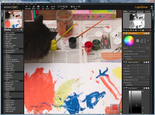Click the Hue value input field
Image resolution: width=155 pixels, height=115 pixels.
point(148,65)
